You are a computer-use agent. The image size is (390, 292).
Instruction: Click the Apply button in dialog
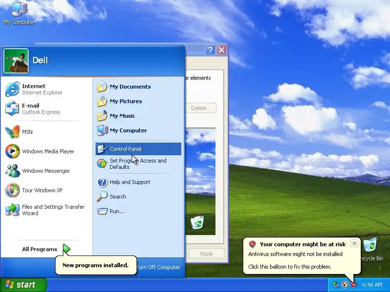[206, 254]
